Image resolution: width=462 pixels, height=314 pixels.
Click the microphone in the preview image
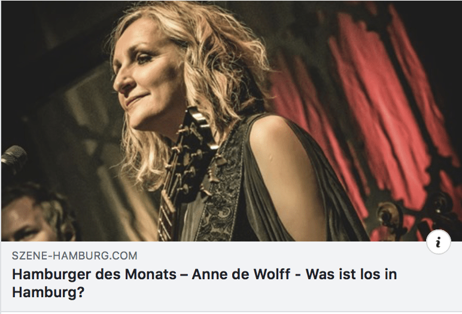[x=13, y=158]
